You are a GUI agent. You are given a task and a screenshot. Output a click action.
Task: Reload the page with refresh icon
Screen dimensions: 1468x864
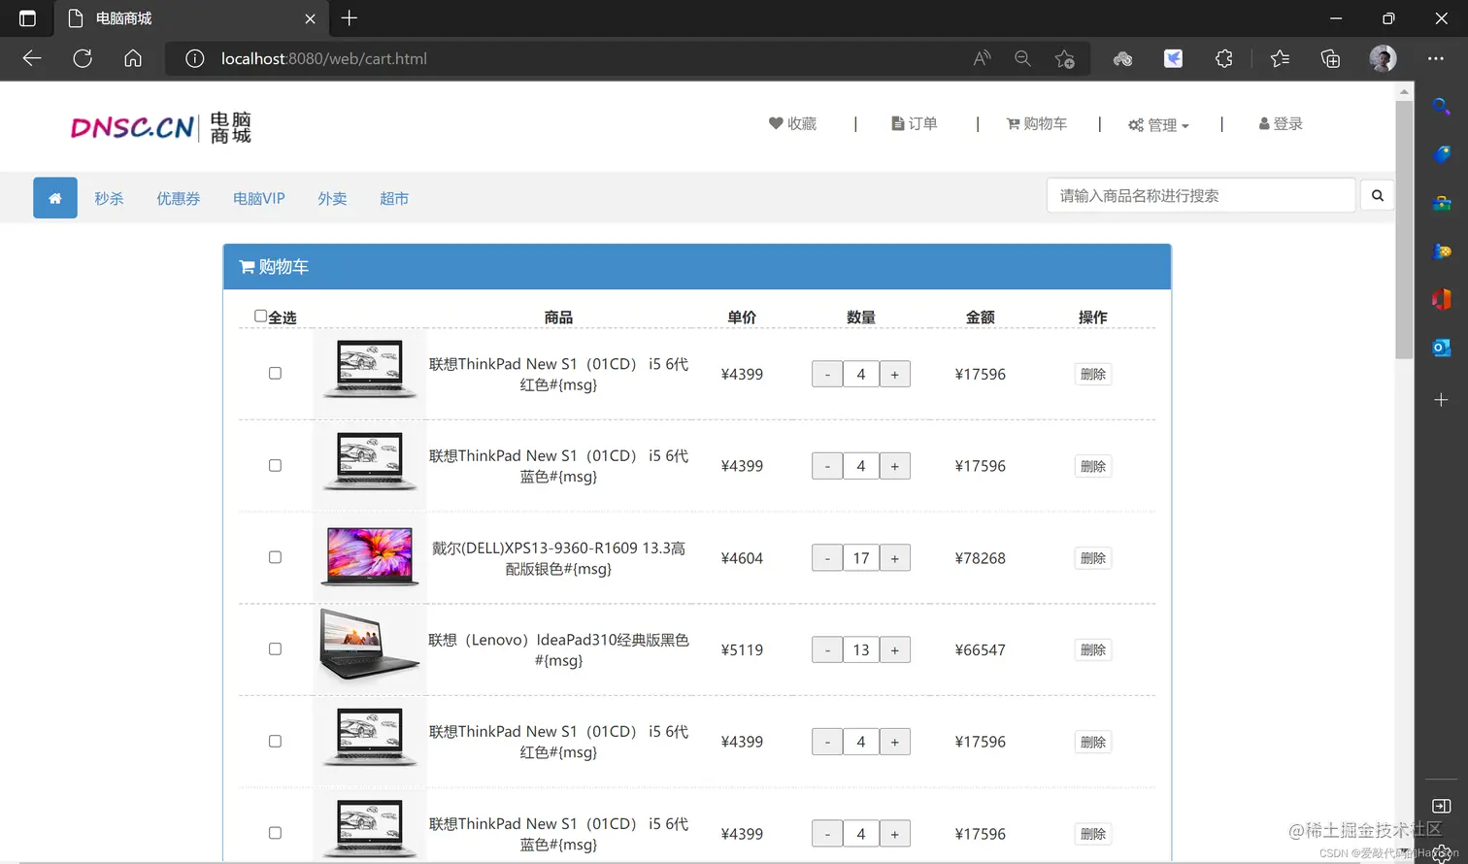pos(83,58)
